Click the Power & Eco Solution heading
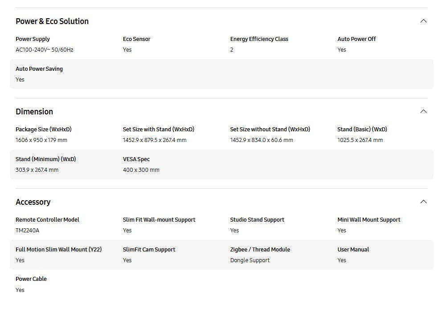Image resolution: width=442 pixels, height=312 pixels. click(x=52, y=21)
